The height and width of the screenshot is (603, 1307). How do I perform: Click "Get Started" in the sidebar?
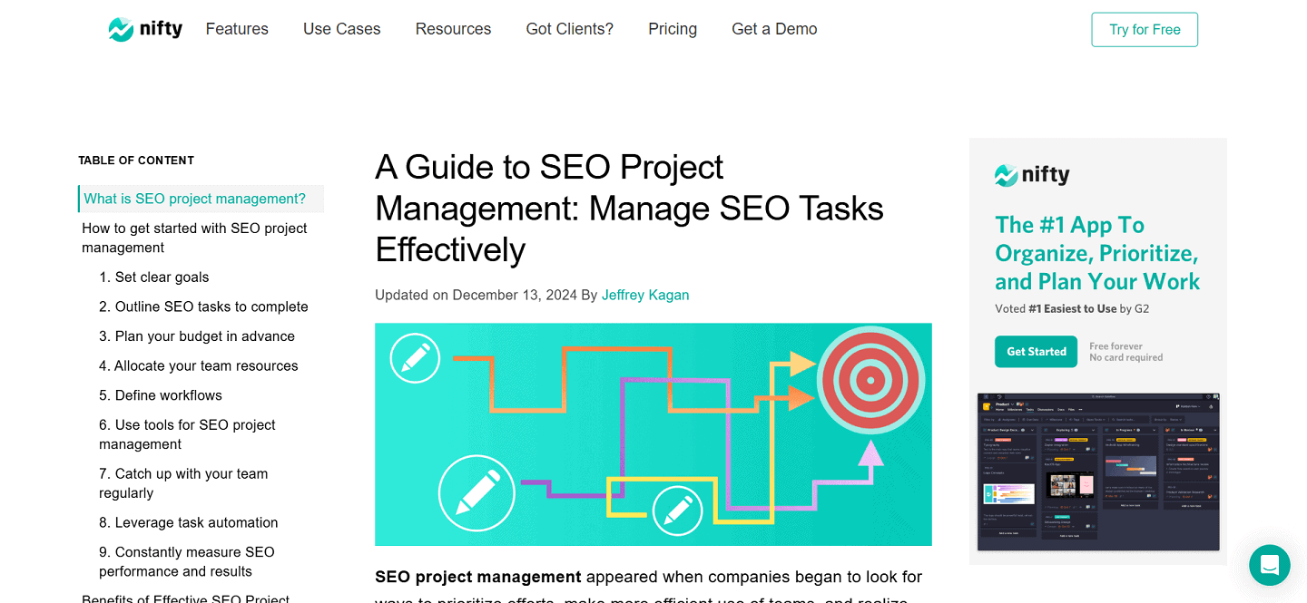tap(1036, 351)
